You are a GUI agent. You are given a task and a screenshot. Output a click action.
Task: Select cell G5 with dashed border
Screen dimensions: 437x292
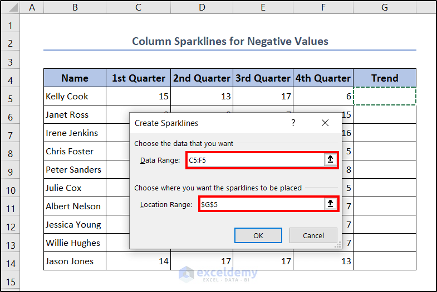[x=385, y=97]
